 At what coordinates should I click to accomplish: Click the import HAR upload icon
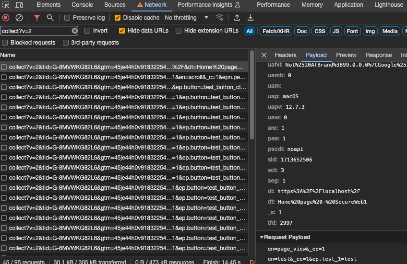tap(237, 18)
